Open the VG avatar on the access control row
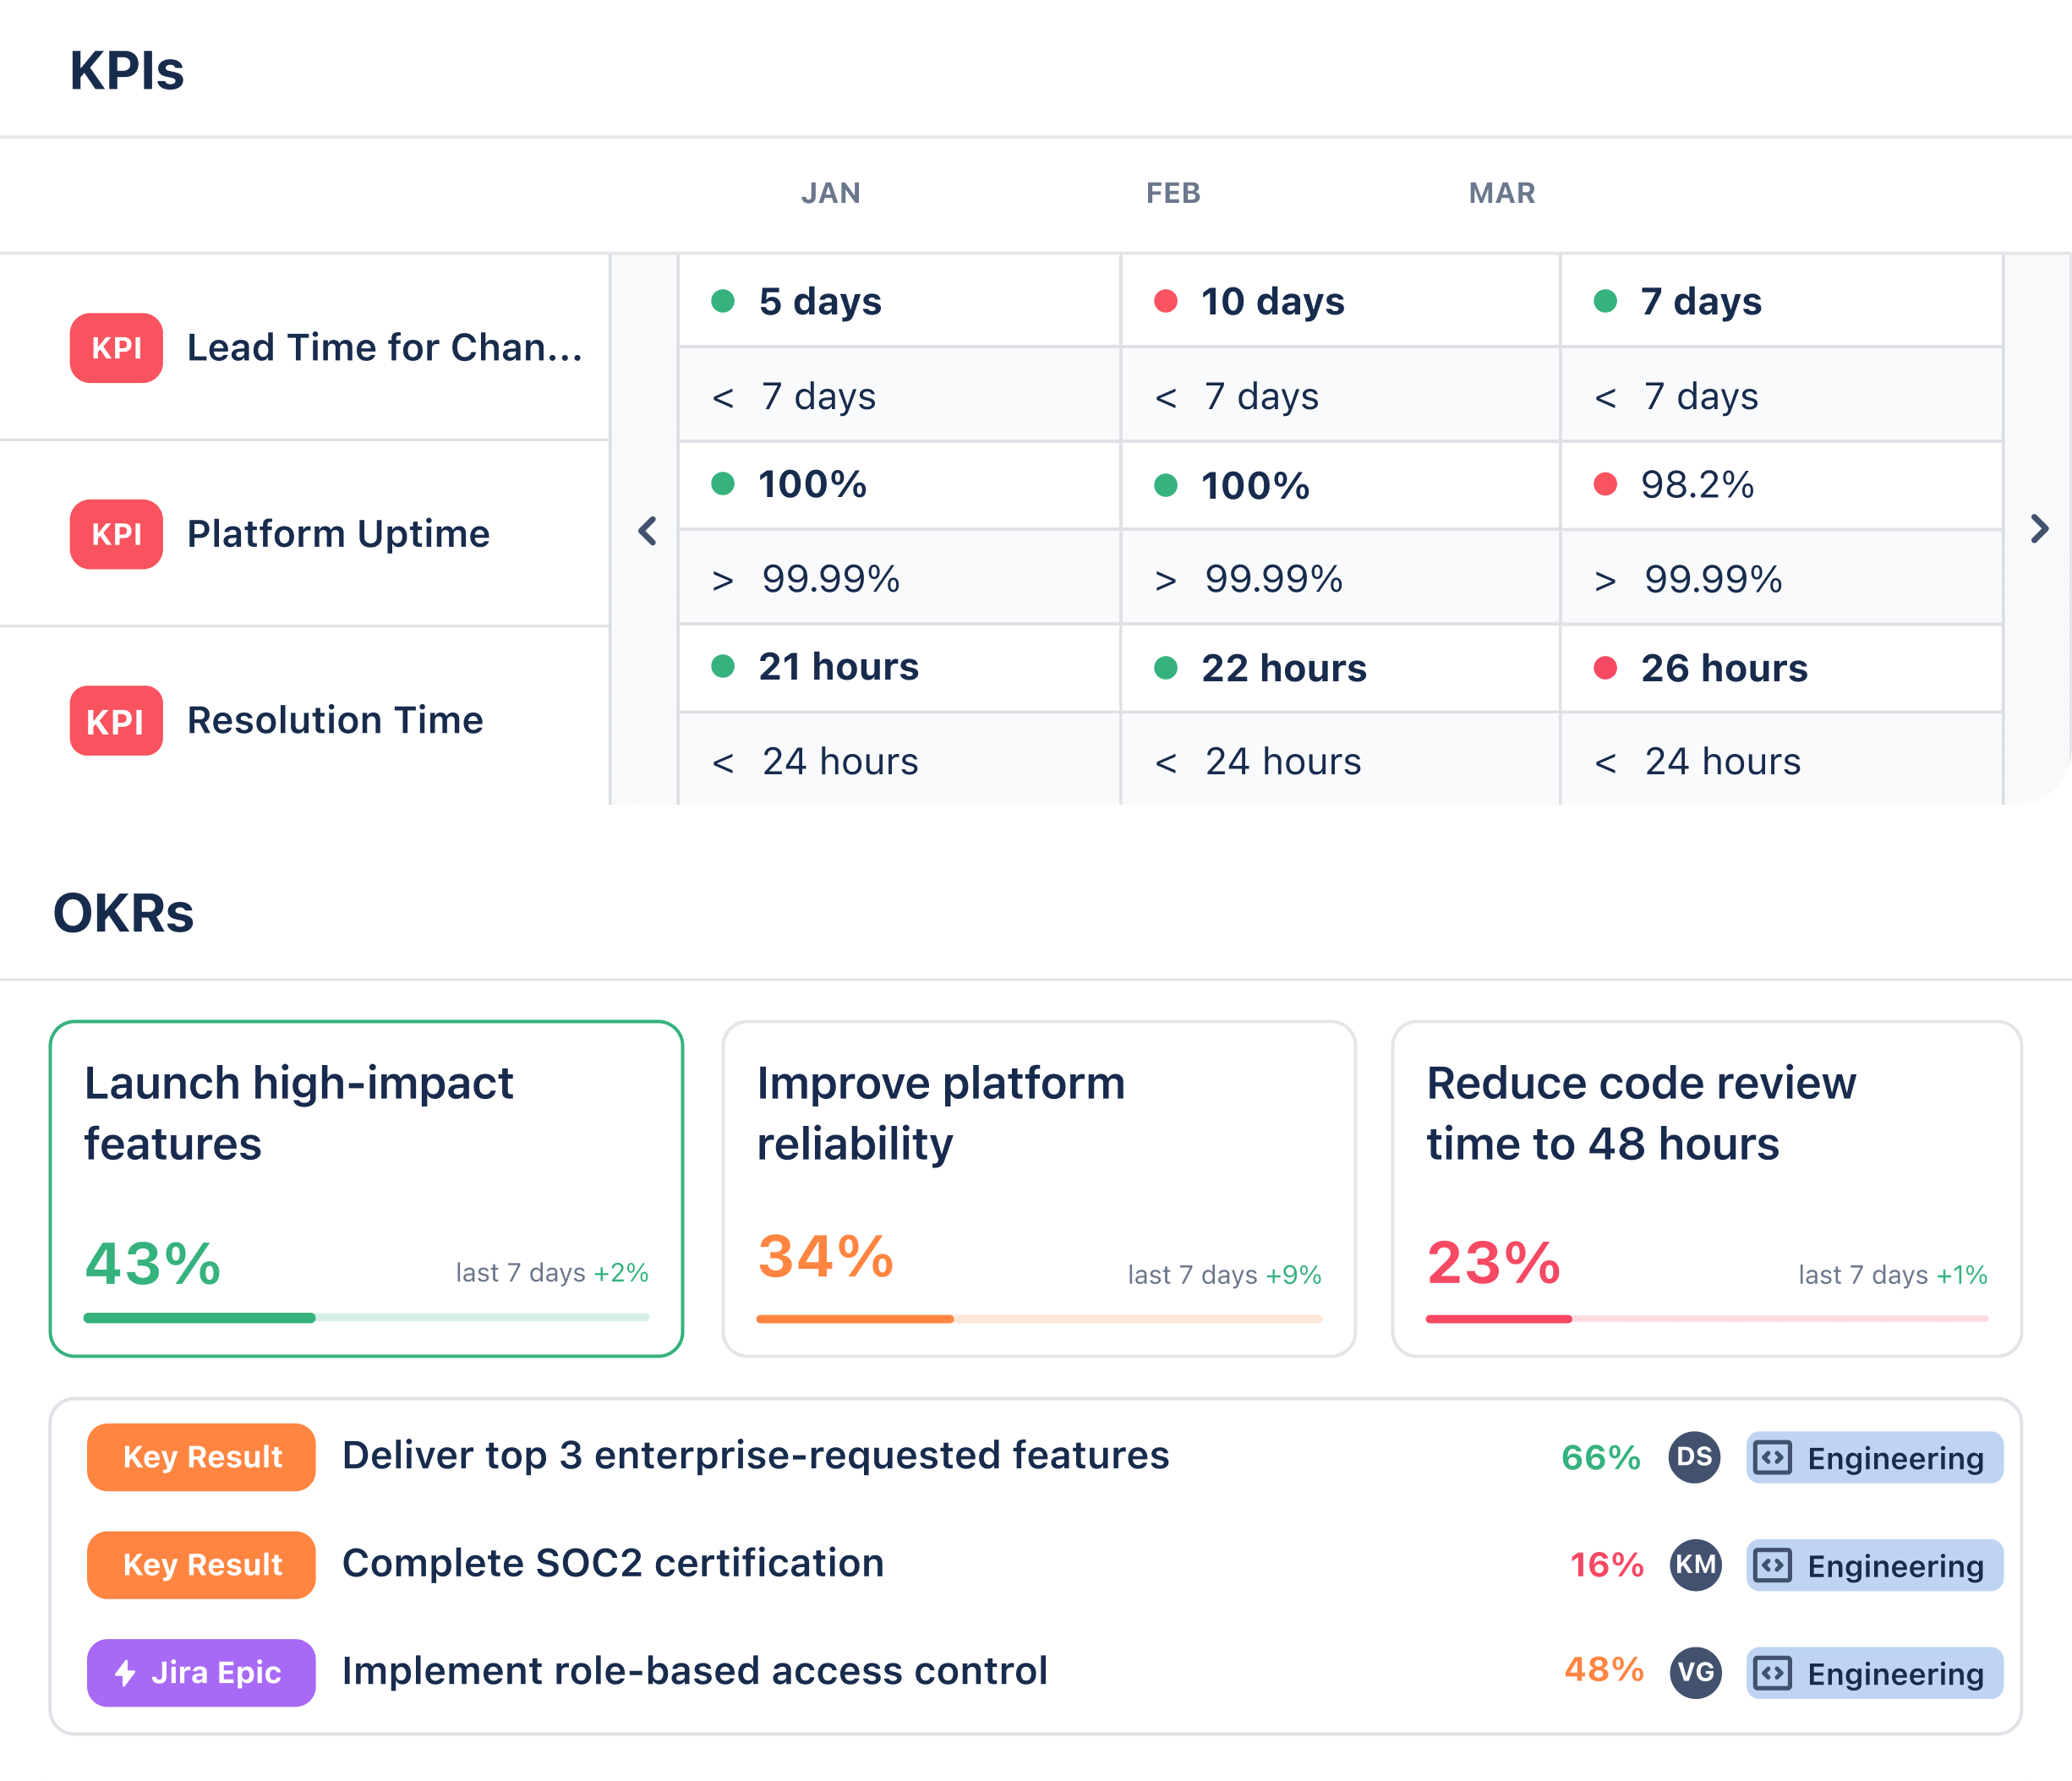The image size is (2072, 1781). click(1695, 1673)
